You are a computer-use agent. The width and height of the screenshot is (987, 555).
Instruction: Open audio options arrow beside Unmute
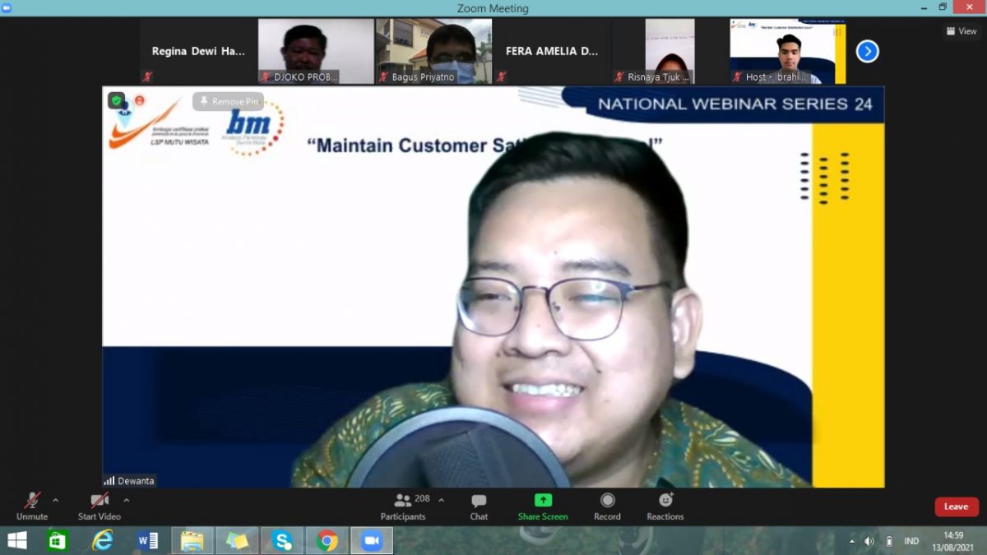point(56,500)
